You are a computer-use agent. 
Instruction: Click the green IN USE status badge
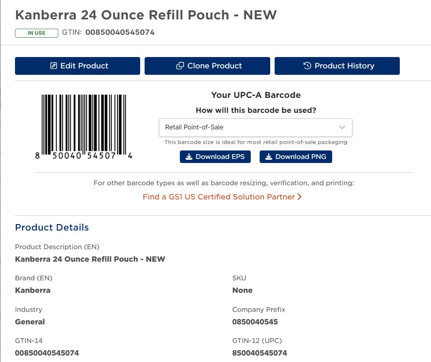(36, 33)
